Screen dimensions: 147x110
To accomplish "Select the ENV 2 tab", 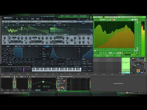I will click(x=23, y=46).
